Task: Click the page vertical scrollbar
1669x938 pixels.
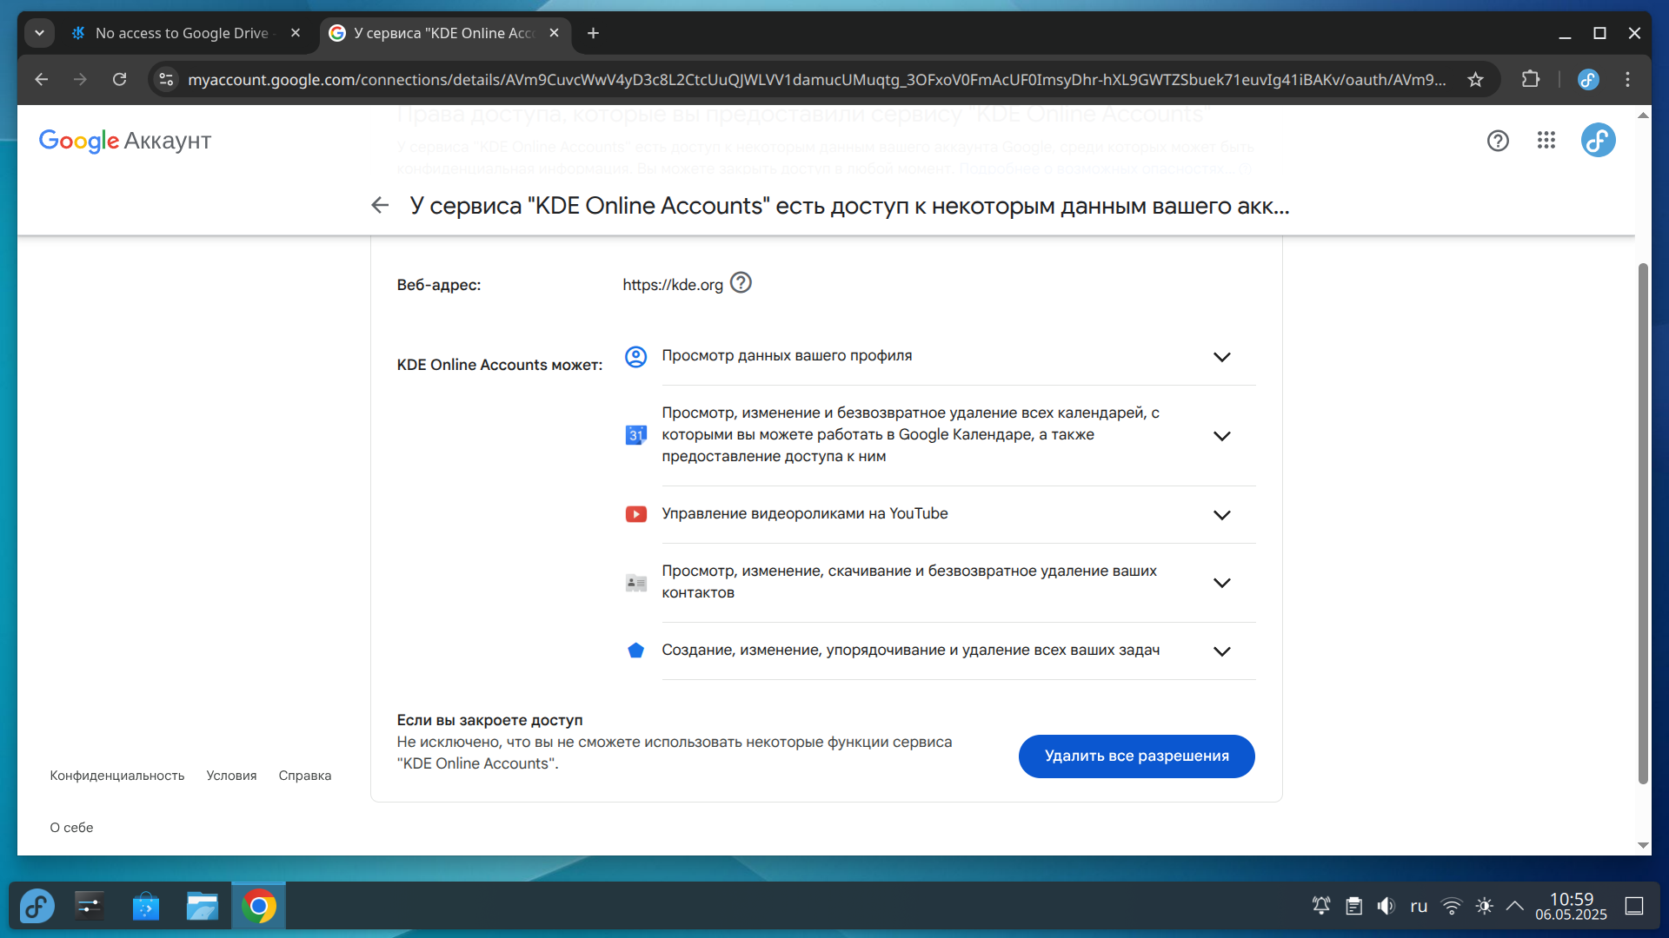Action: click(x=1643, y=522)
